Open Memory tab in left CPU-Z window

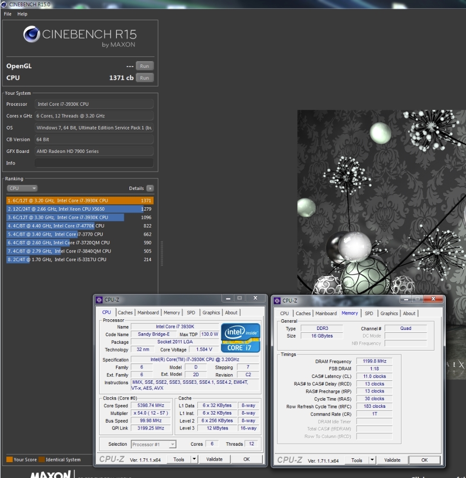click(171, 313)
